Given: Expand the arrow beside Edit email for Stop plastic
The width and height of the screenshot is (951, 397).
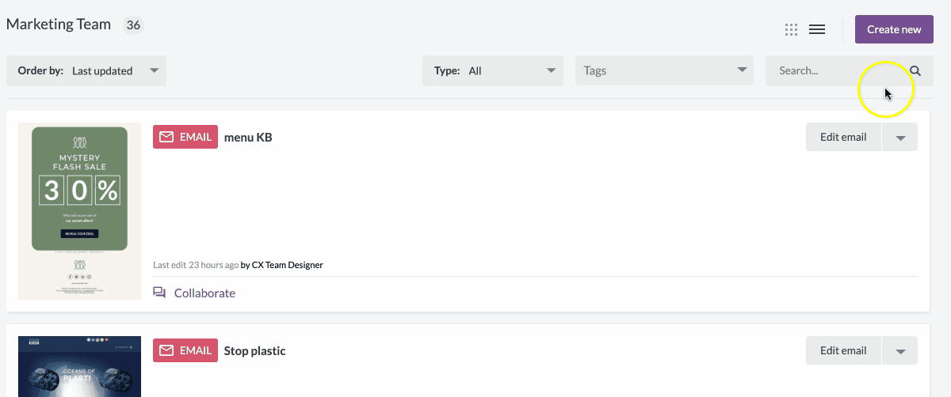Looking at the screenshot, I should coord(899,350).
